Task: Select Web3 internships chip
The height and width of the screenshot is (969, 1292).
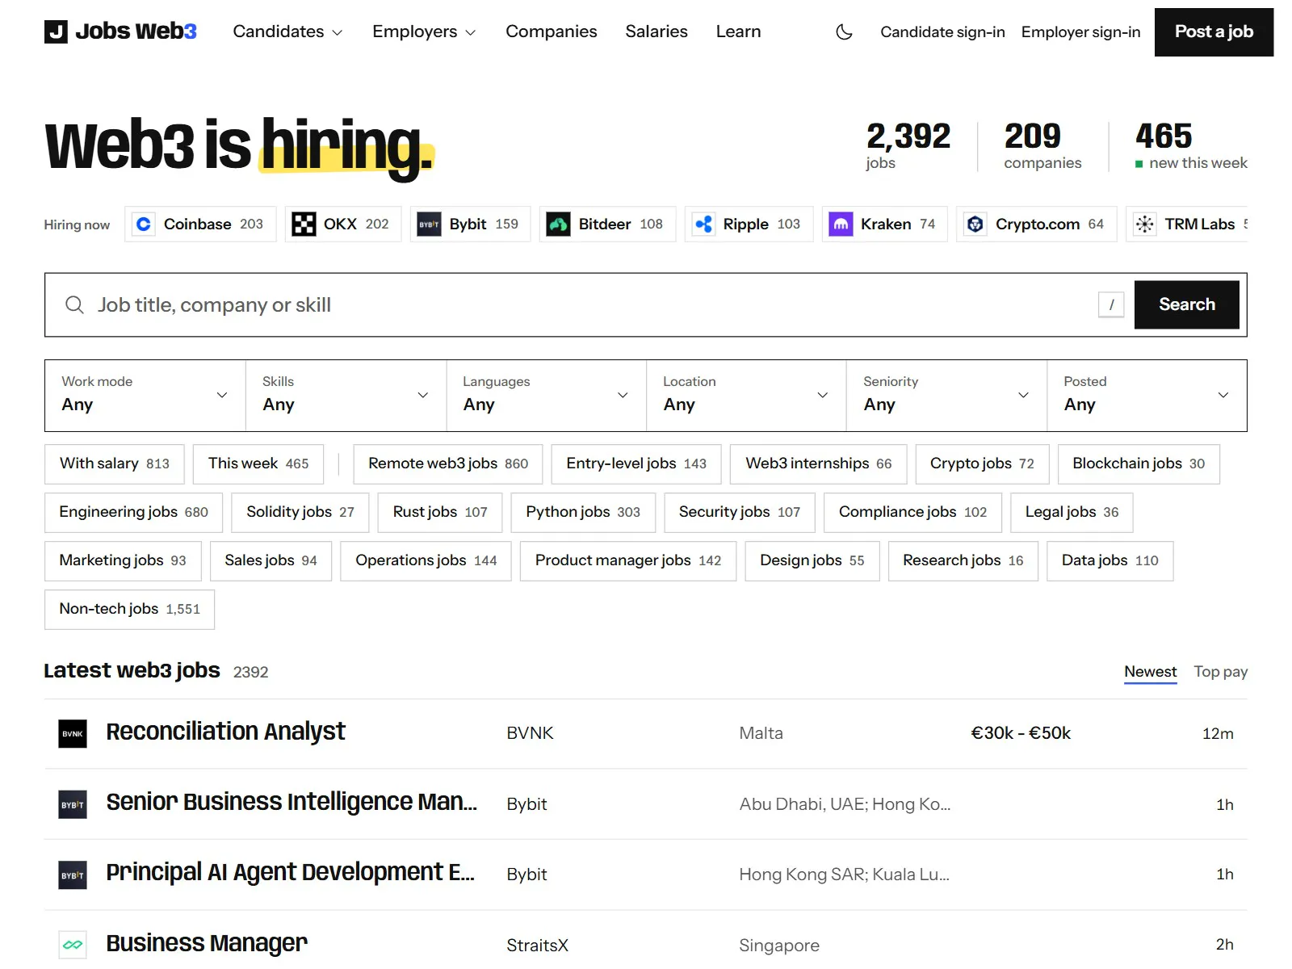Action: [819, 464]
